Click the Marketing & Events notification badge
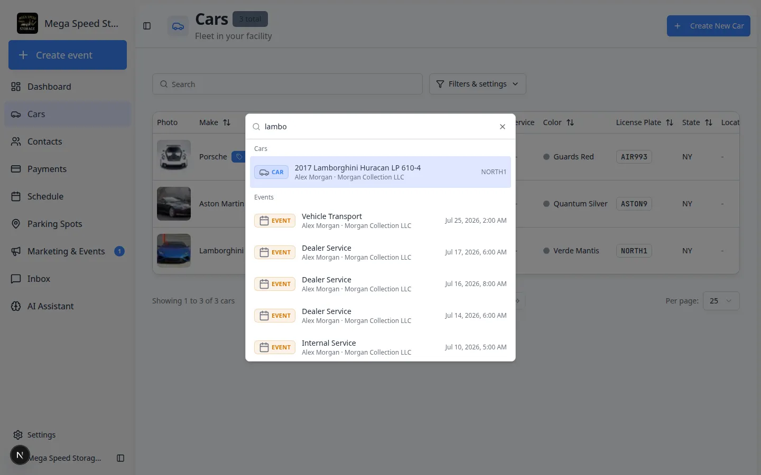The image size is (761, 475). [x=119, y=251]
